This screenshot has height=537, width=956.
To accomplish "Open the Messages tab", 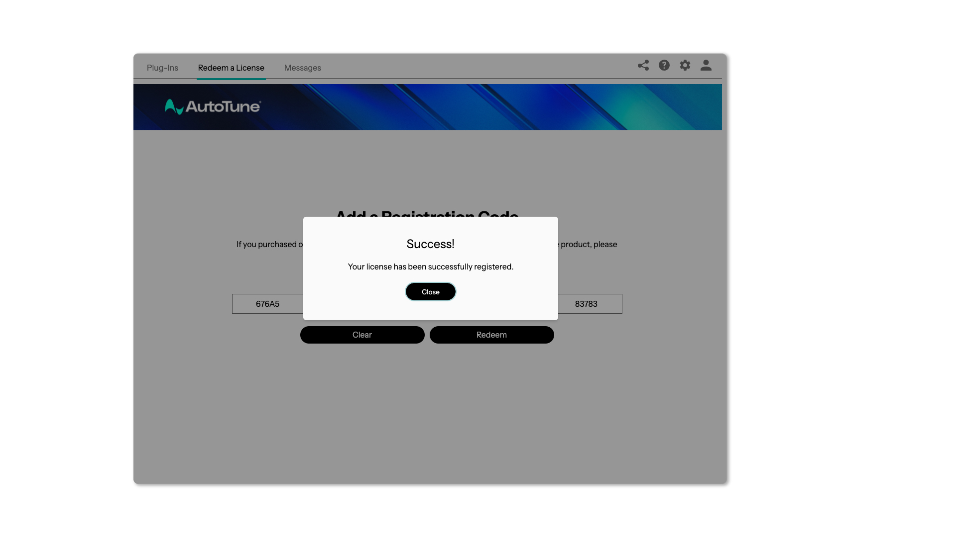I will [302, 68].
